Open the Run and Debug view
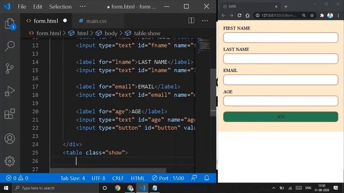Viewport: 344px width, 193px height. coord(10,91)
